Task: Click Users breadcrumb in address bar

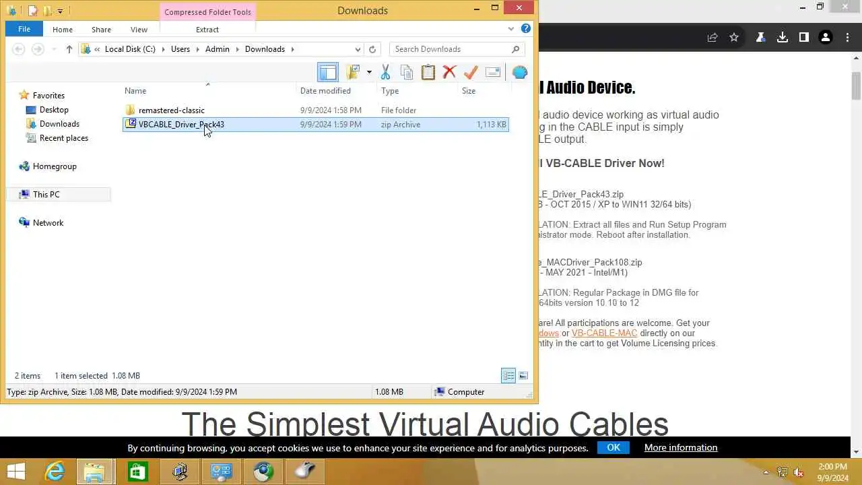Action: [x=180, y=49]
